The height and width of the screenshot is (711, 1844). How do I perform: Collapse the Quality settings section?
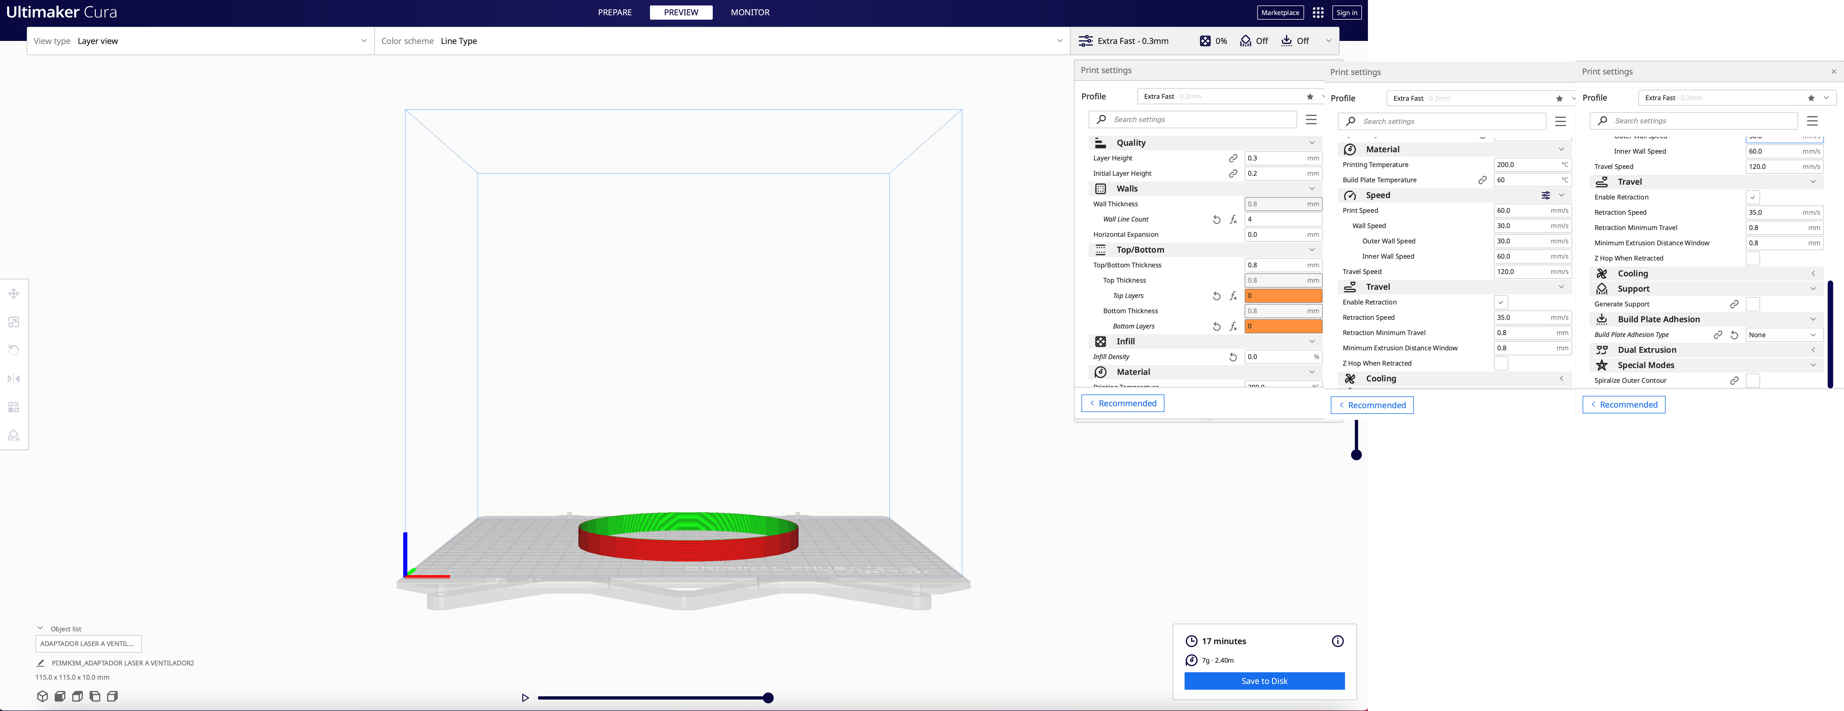click(1206, 143)
